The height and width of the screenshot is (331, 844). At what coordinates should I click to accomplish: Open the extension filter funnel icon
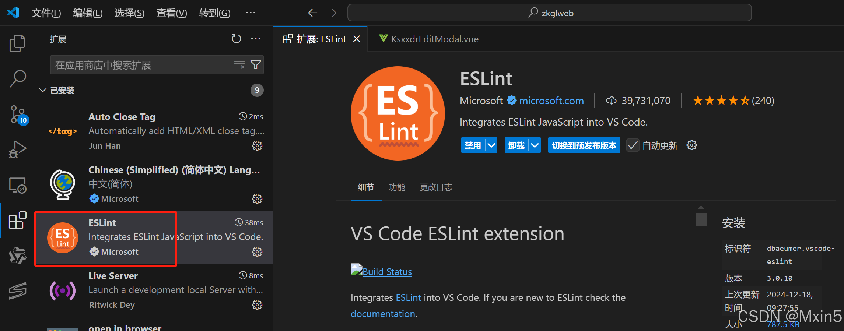point(256,65)
